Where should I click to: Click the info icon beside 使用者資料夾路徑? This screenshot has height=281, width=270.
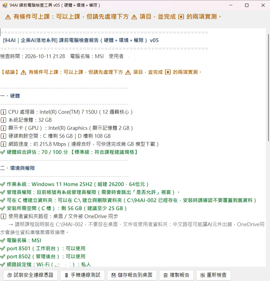[3, 216]
